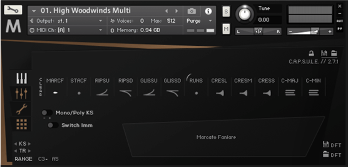Toggle the Mono/Poly KS switch
Image resolution: width=348 pixels, height=167 pixels.
pyautogui.click(x=47, y=113)
